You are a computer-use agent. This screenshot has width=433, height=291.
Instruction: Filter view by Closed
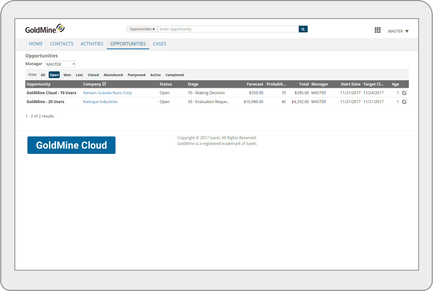point(93,75)
